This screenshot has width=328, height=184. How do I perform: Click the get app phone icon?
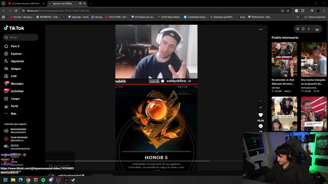pyautogui.click(x=303, y=29)
